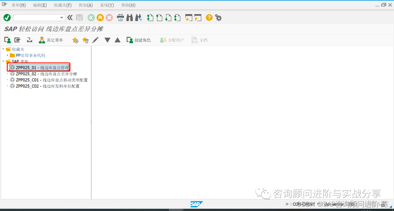Click the 分配用户 button
Image resolution: width=394 pixels, height=211 pixels.
pyautogui.click(x=172, y=40)
